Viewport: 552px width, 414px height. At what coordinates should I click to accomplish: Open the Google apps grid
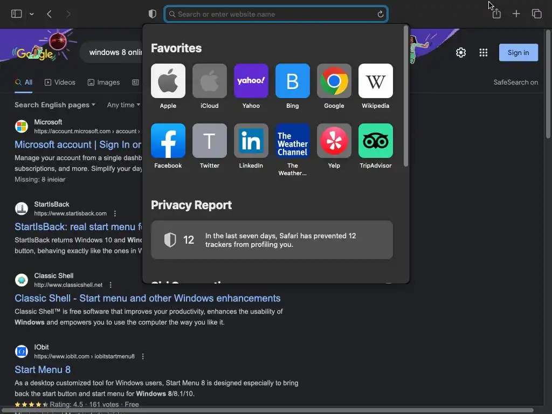(484, 52)
